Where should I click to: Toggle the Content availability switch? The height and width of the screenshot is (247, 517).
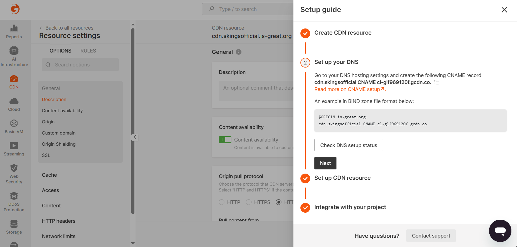coord(225,140)
